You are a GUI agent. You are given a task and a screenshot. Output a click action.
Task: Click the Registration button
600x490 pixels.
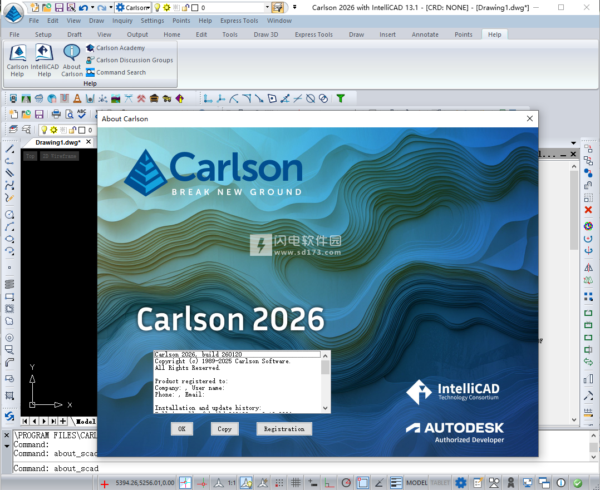284,429
